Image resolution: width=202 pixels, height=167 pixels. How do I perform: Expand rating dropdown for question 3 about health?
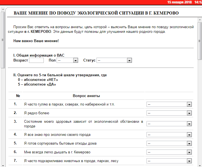click(x=169, y=124)
